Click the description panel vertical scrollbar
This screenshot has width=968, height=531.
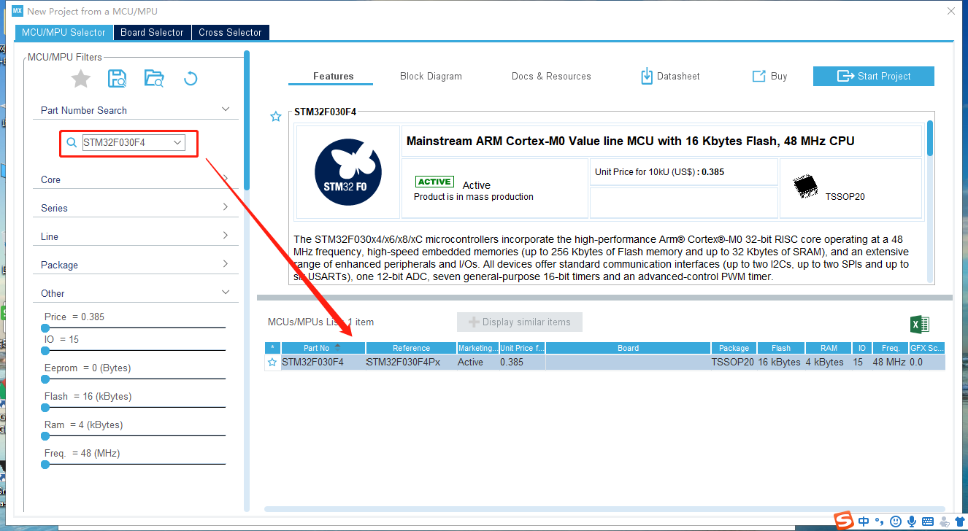930,139
